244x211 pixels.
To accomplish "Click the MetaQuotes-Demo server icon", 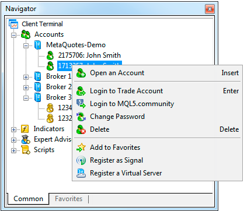I will 37,45.
